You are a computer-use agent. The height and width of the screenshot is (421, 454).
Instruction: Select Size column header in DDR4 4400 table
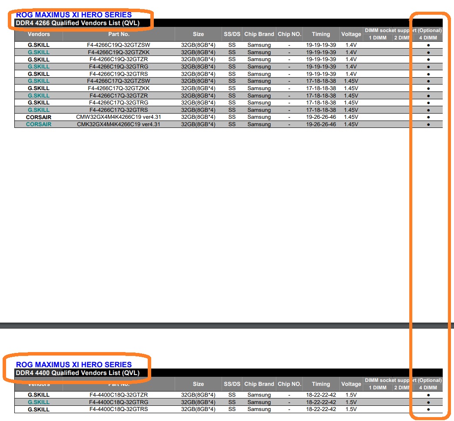[x=199, y=384]
